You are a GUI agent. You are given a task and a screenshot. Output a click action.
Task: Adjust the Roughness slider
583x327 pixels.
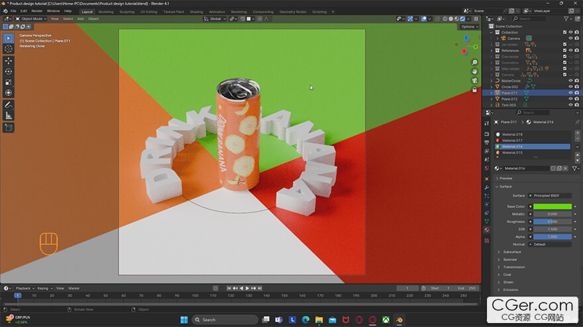(x=552, y=222)
